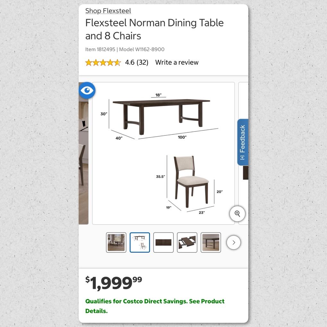327x327 pixels.
Task: Click the Flexsteel Norman Dining Table title
Action: pyautogui.click(x=154, y=29)
